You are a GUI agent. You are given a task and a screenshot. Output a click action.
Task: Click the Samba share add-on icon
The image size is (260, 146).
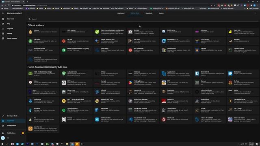[164, 50]
